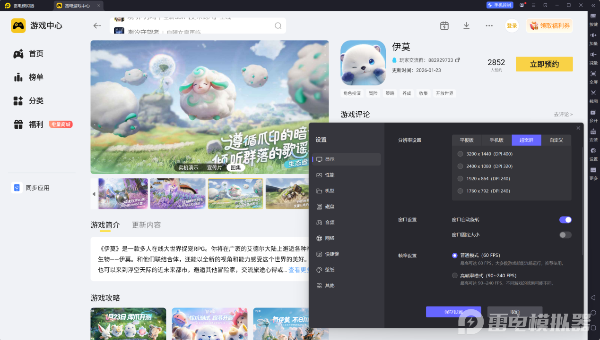Toggle 窗口自动旋转 auto-rotate switch

(x=565, y=220)
